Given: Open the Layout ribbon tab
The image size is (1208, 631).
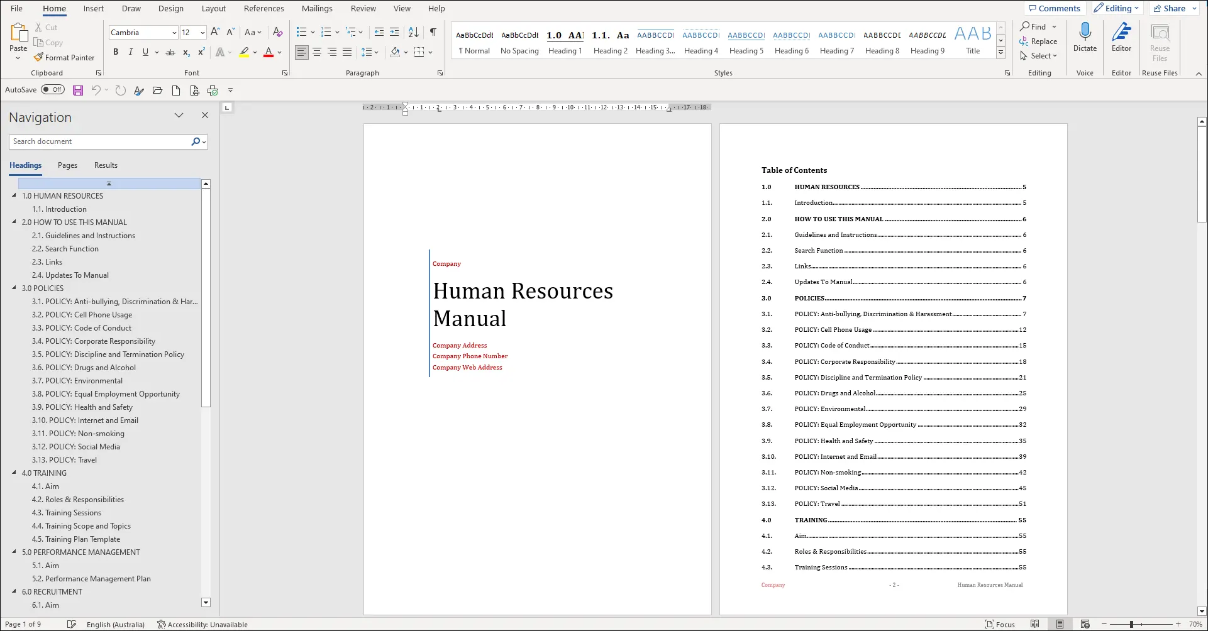Looking at the screenshot, I should pyautogui.click(x=214, y=8).
